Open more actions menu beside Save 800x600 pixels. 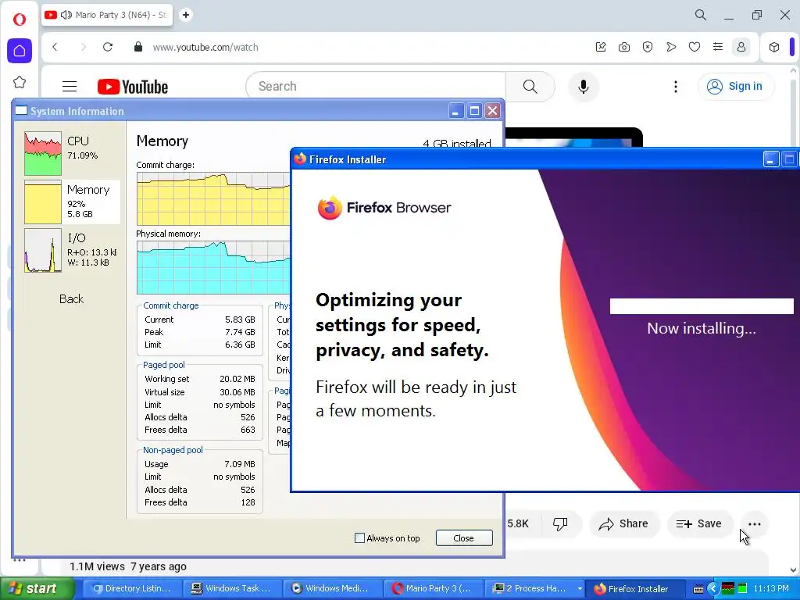pos(754,524)
